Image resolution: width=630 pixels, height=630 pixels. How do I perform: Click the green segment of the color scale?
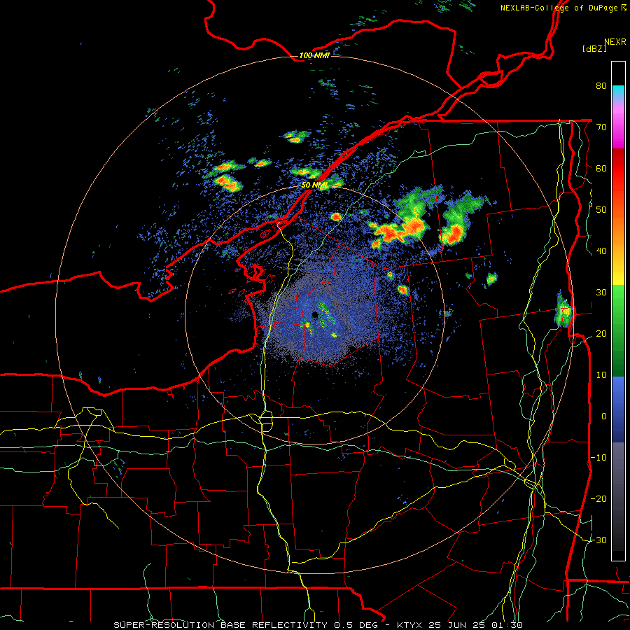618,330
